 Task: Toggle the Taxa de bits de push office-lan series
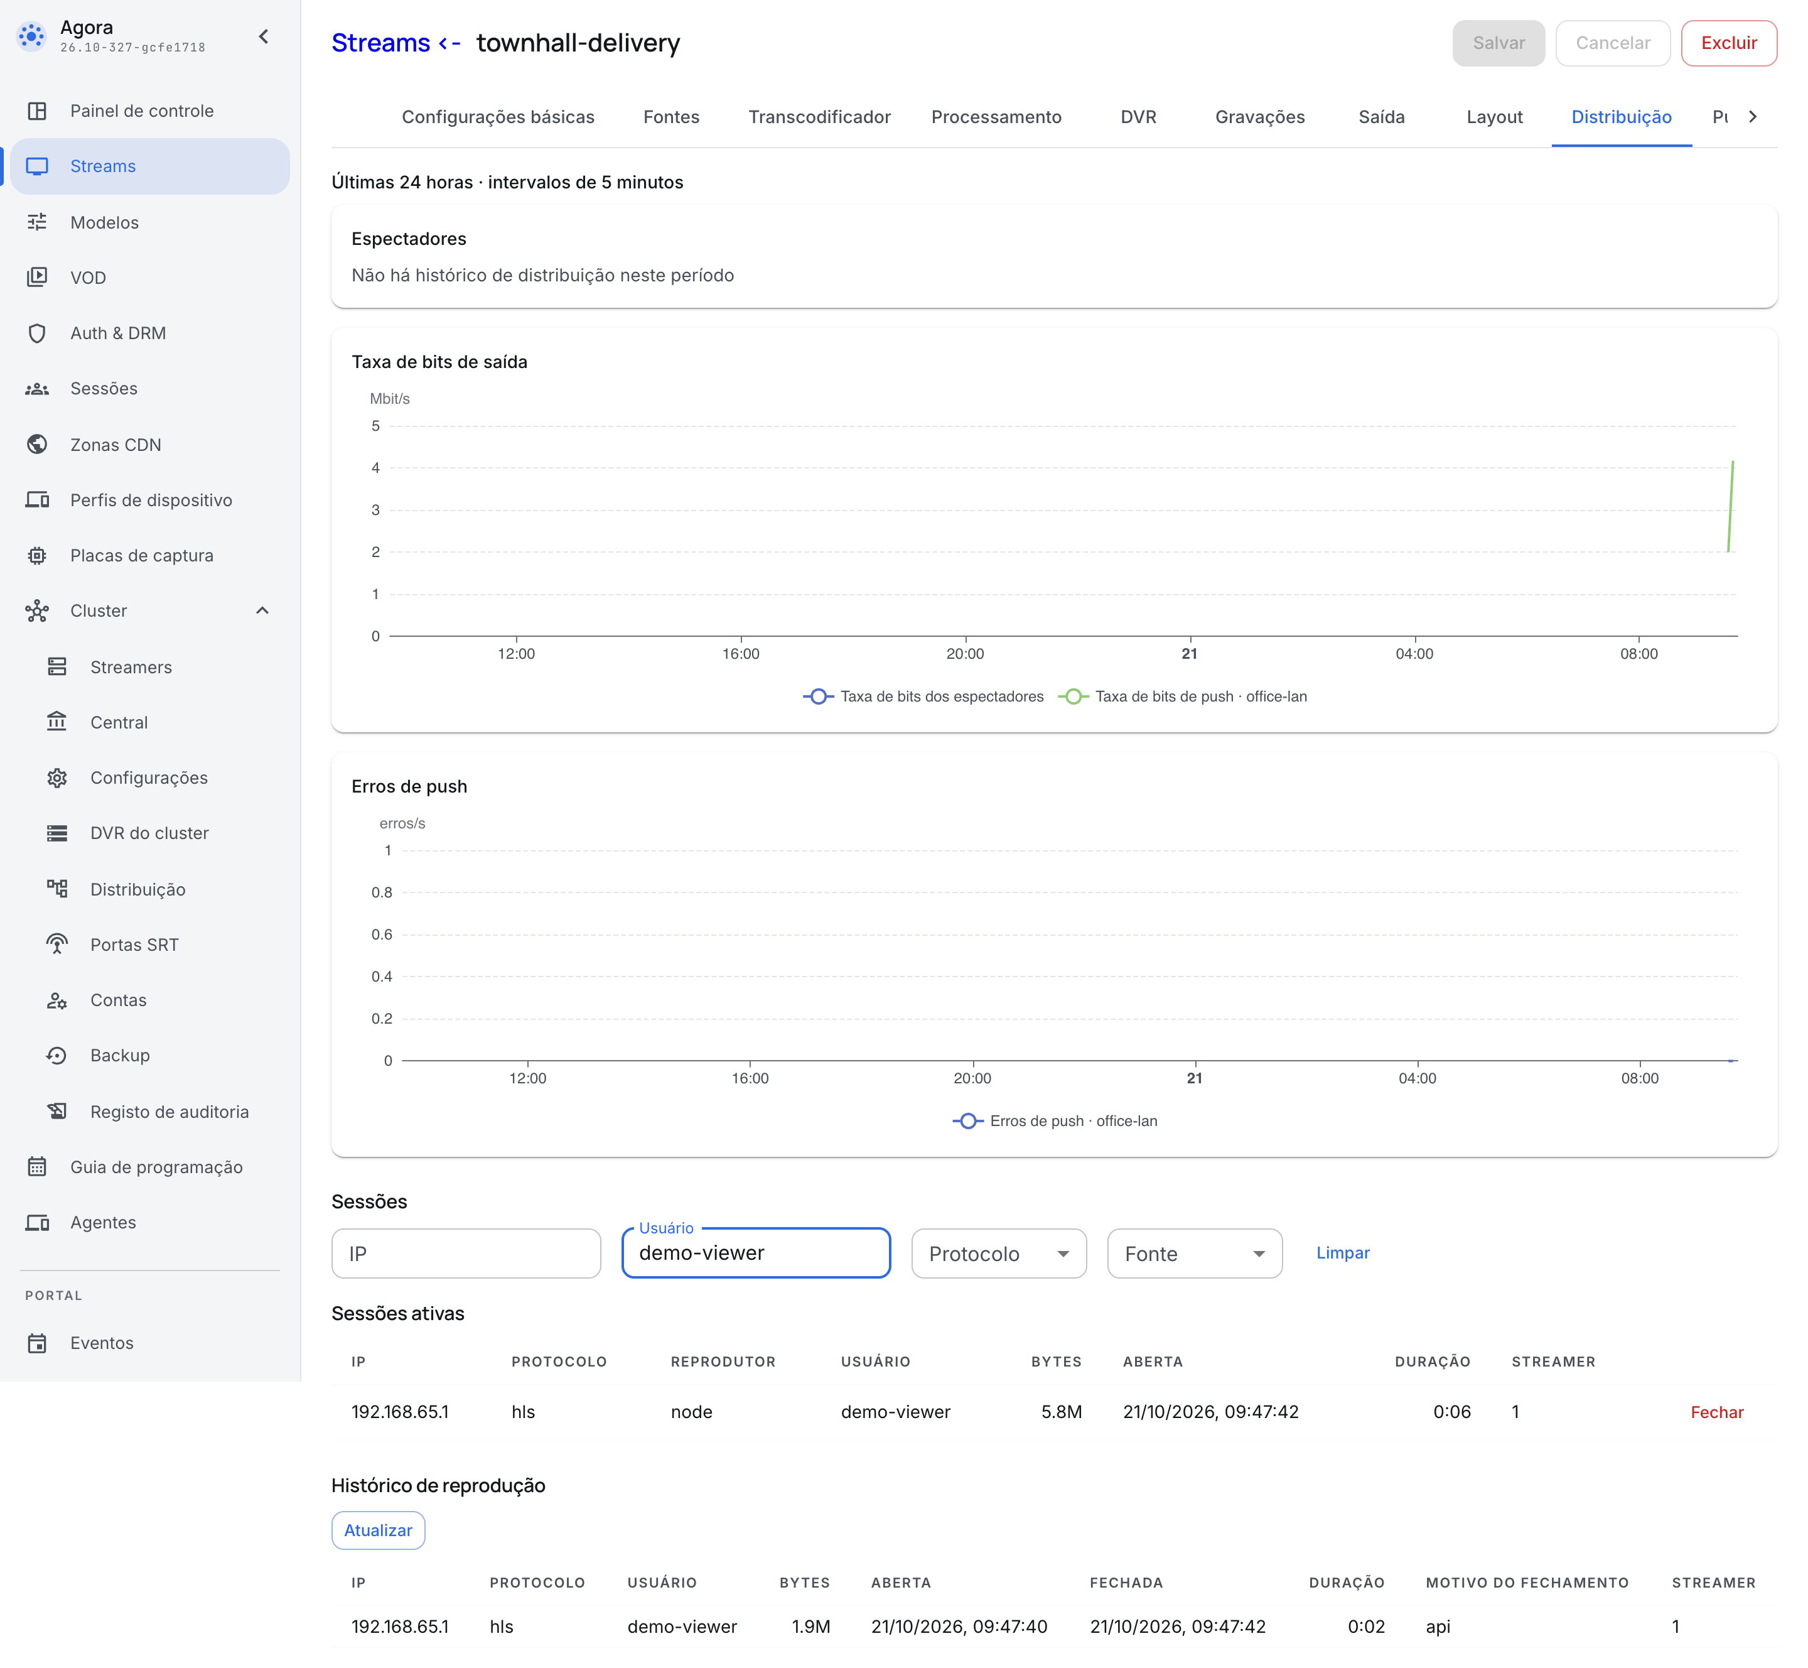[x=1182, y=697]
